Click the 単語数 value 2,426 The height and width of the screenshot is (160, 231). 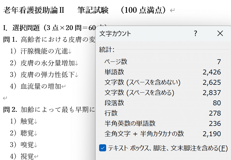(212, 72)
